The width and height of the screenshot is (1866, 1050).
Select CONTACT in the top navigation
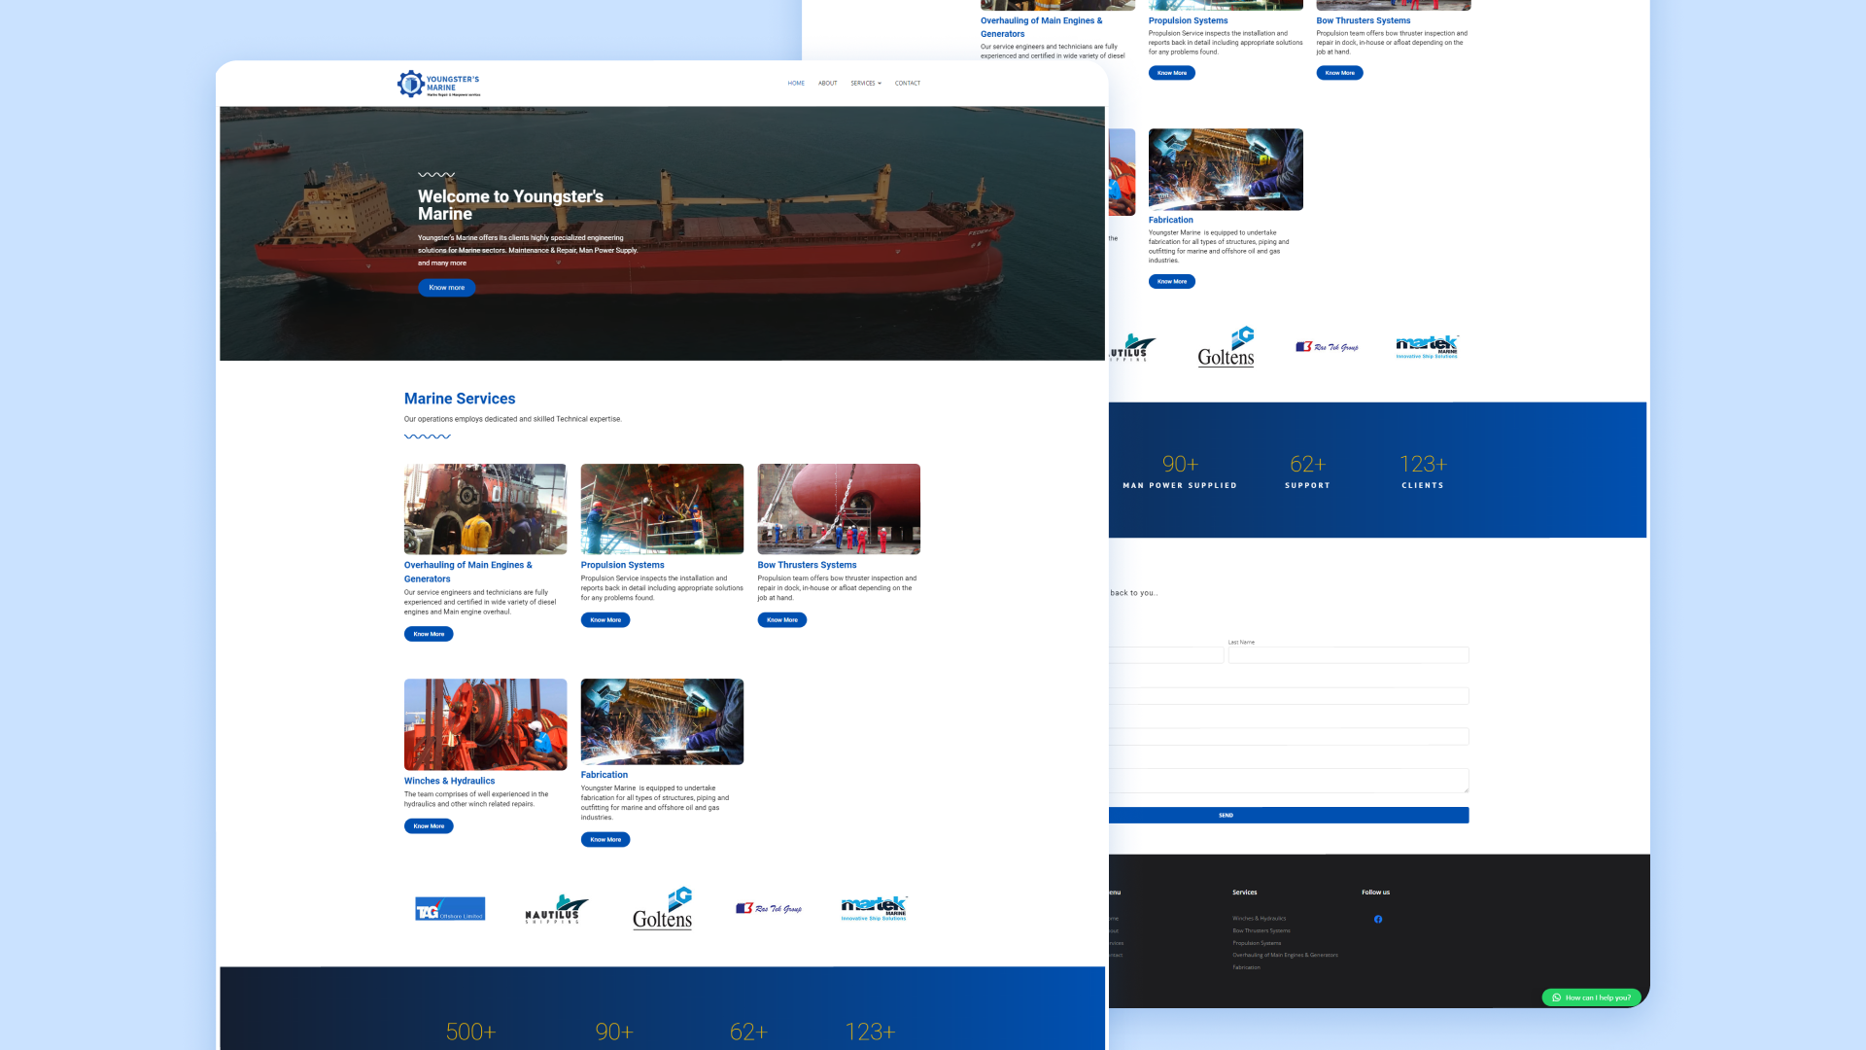pyautogui.click(x=907, y=84)
